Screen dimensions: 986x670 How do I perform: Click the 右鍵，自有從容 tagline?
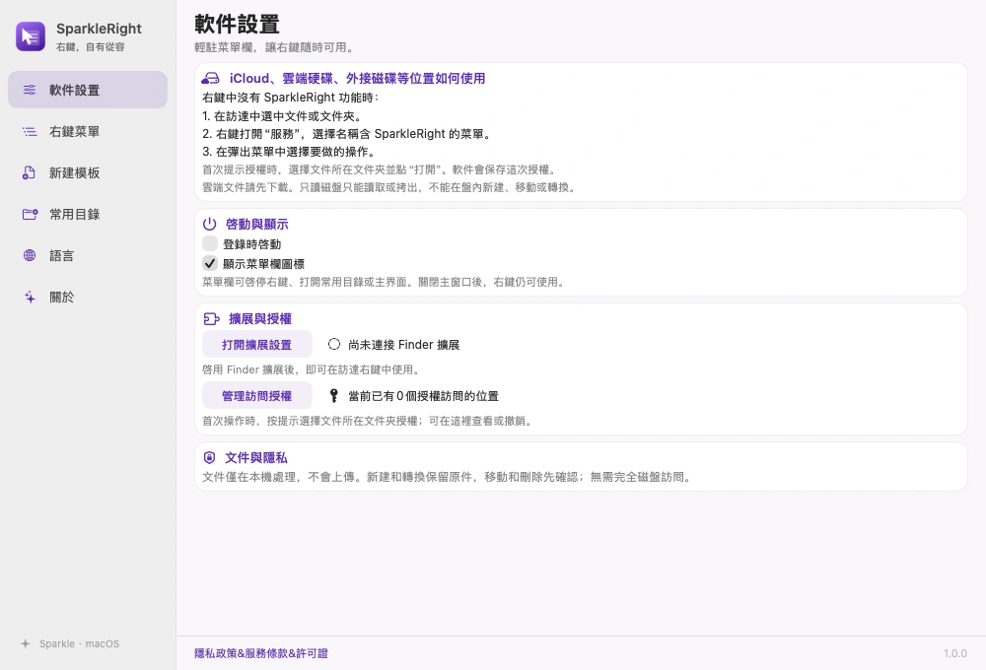click(x=91, y=46)
